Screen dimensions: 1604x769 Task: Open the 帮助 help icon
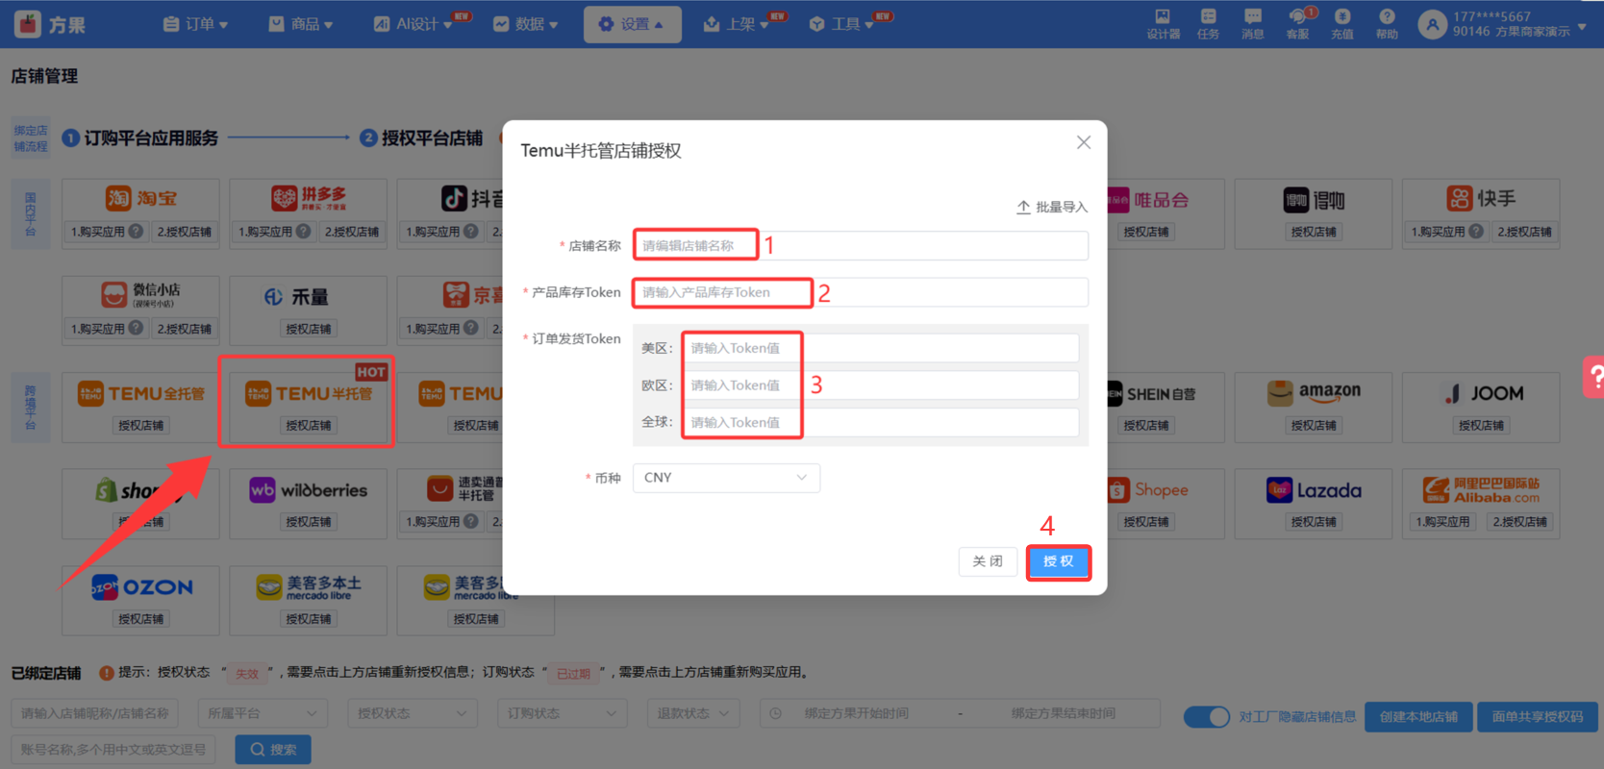click(1387, 16)
